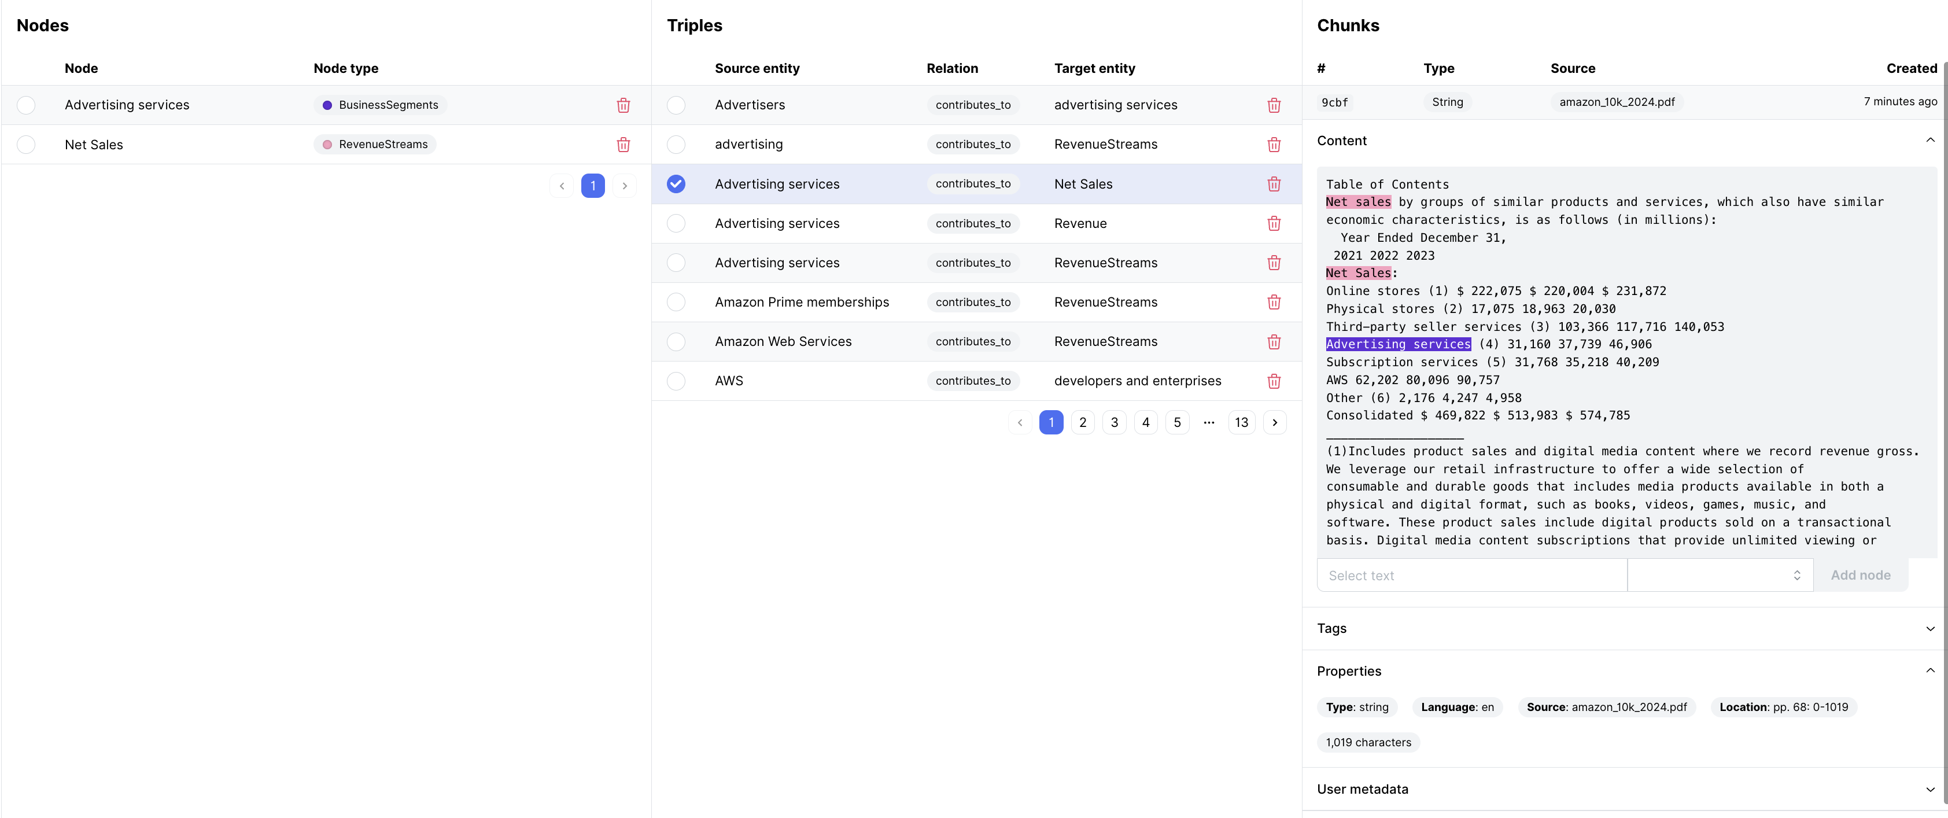The image size is (1948, 818).
Task: Click the Relation column header
Action: (952, 68)
